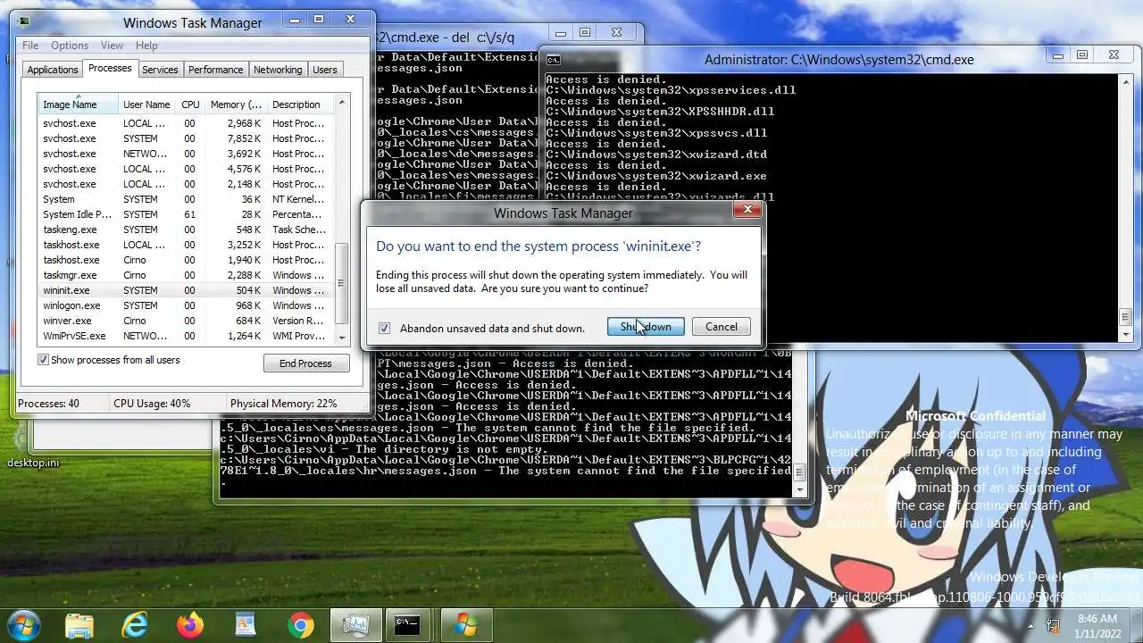Open the View menu in Task Manager
This screenshot has width=1143, height=643.
pos(112,46)
